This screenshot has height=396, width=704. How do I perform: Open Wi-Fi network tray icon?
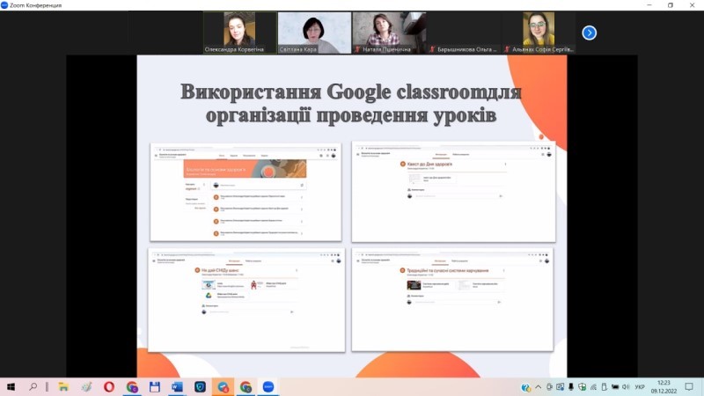[593, 387]
